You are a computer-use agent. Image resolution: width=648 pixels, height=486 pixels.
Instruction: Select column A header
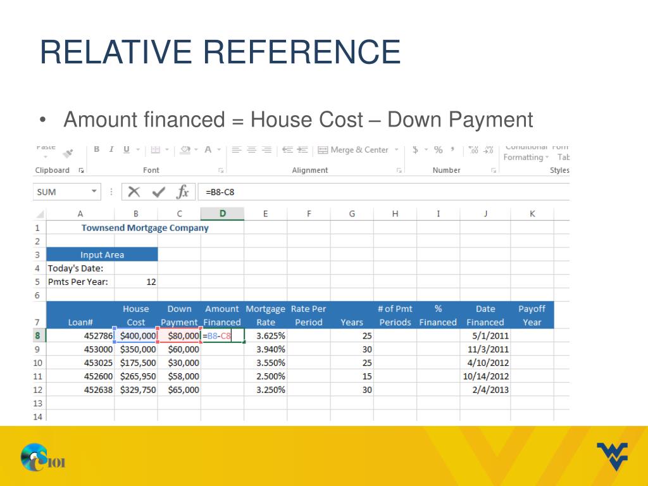point(80,214)
